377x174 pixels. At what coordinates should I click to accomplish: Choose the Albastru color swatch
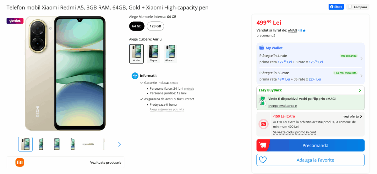click(x=170, y=53)
